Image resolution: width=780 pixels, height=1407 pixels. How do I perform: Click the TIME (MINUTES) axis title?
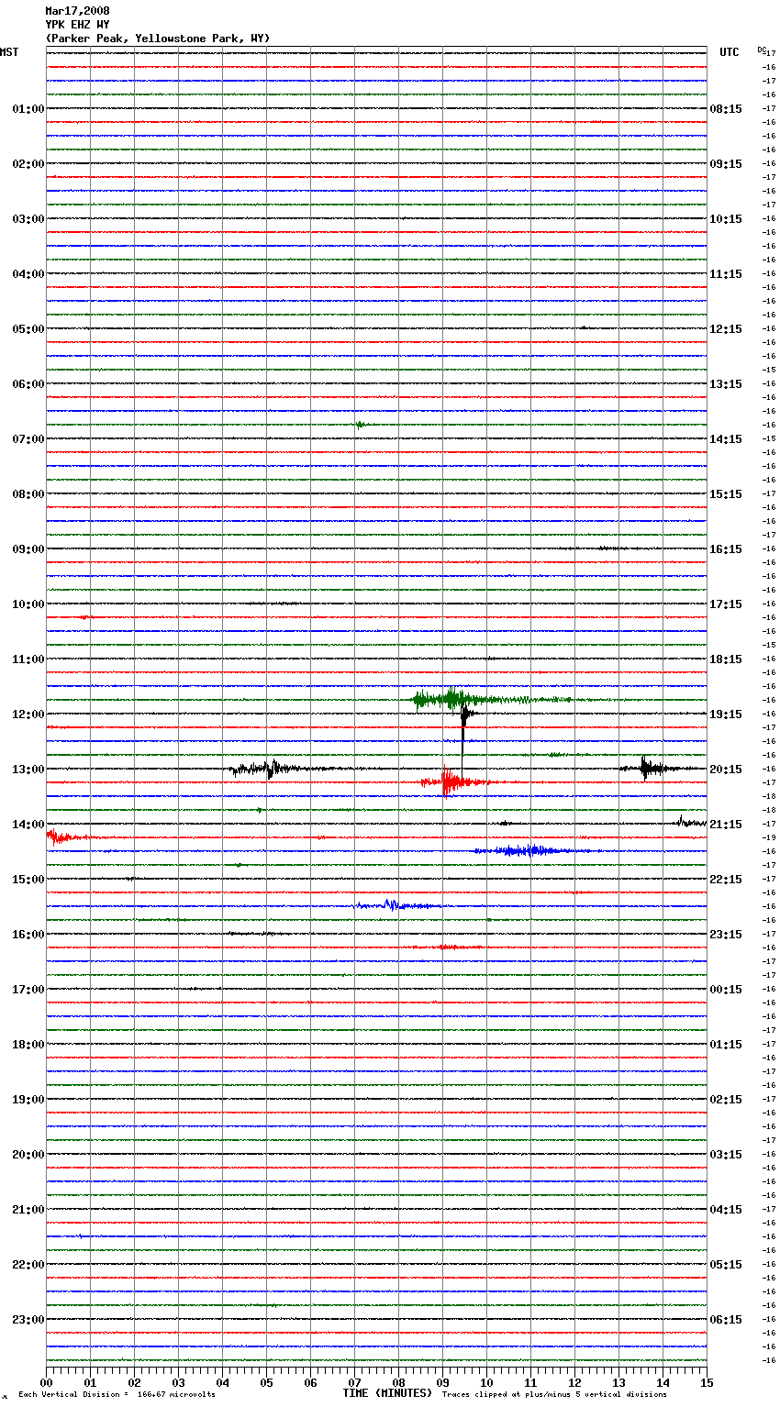click(387, 1393)
